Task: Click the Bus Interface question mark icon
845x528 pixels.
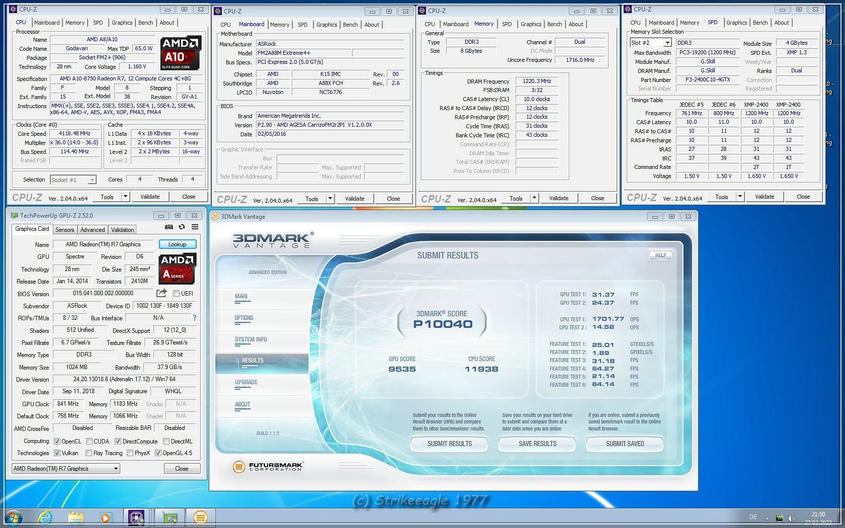Action: point(195,318)
